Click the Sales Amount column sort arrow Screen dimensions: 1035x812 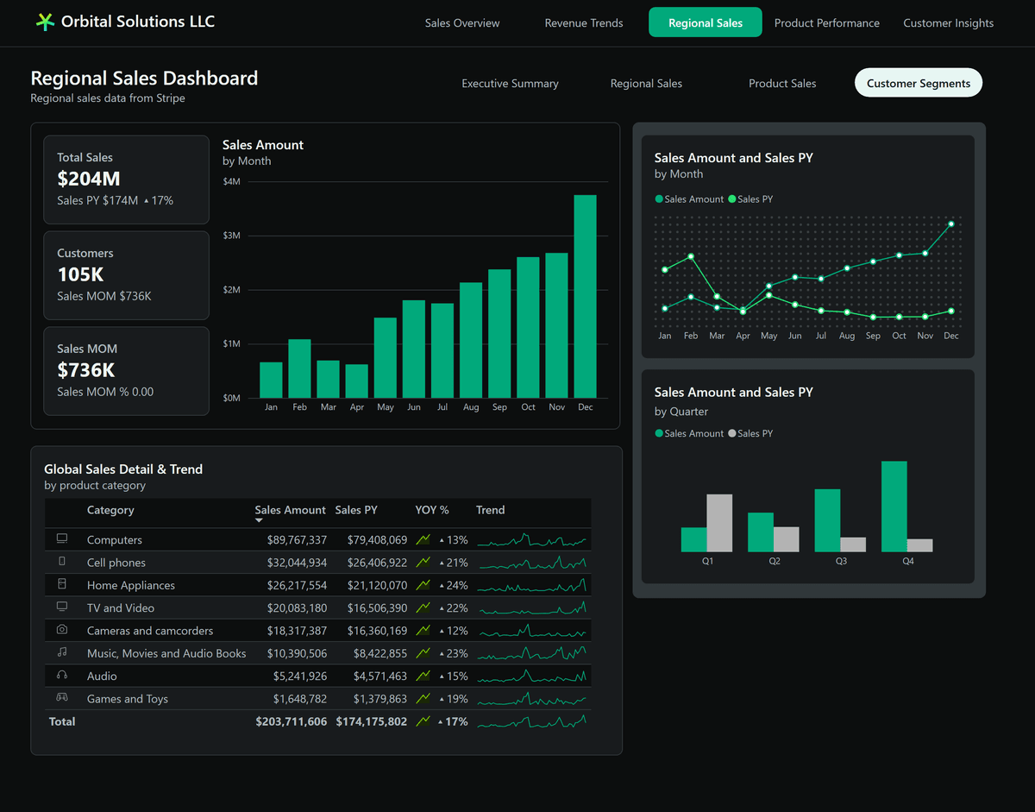coord(259,519)
